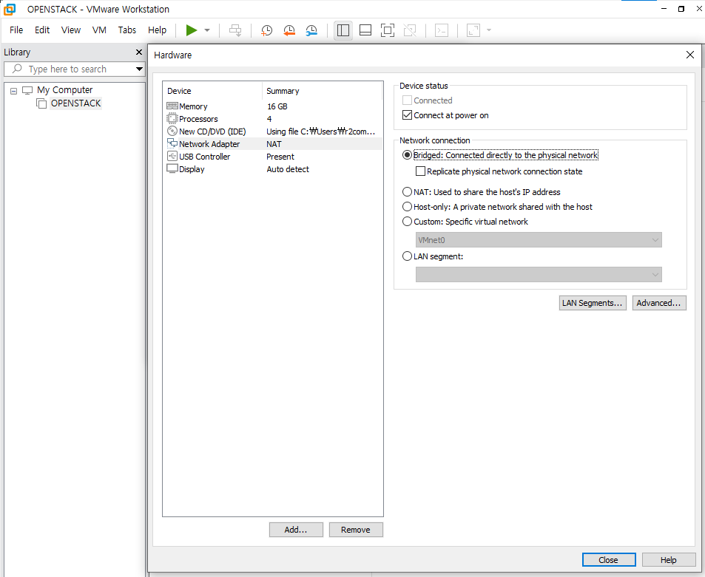Viewport: 705px width, 577px height.
Task: Select the OPENSTACK virtual machine
Action: pyautogui.click(x=75, y=103)
